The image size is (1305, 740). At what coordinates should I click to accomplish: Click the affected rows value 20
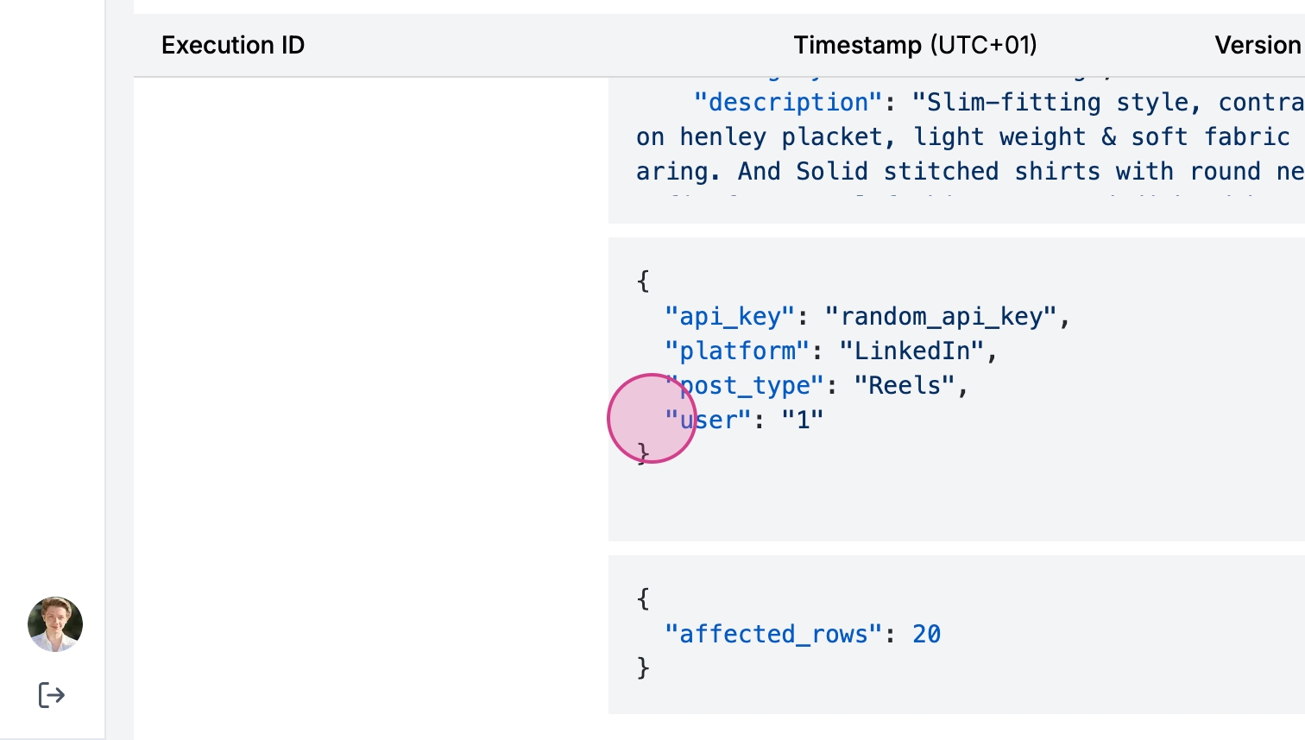click(x=926, y=635)
